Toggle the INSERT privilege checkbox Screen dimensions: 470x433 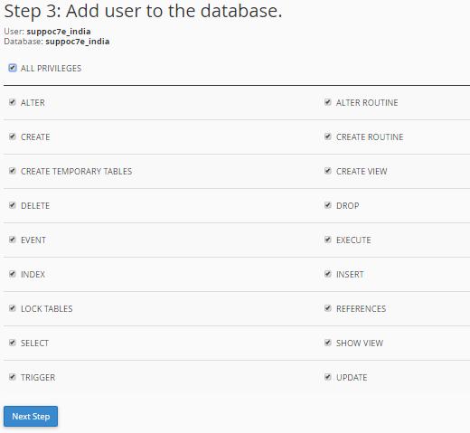(x=328, y=274)
